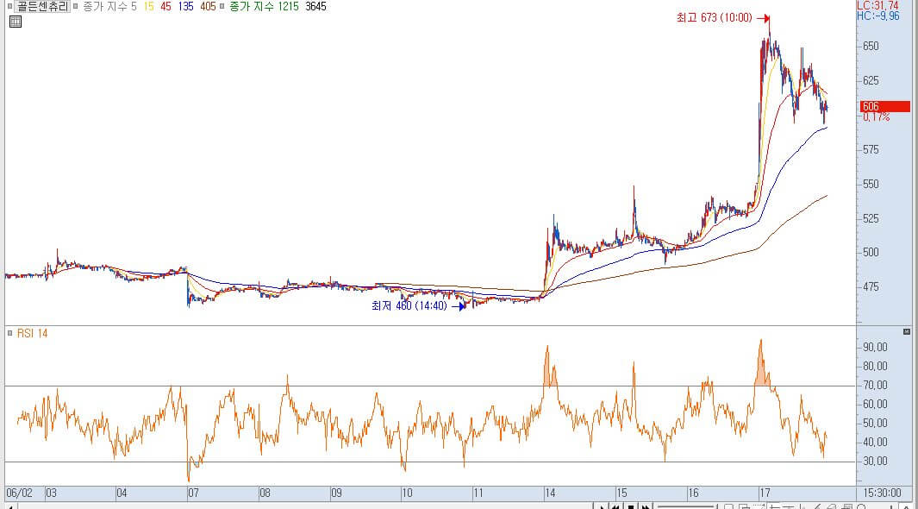Click the 최고 673 (10:00) high marker
This screenshot has width=918, height=509.
(723, 17)
